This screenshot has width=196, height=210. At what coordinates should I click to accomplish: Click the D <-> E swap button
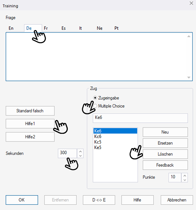(x=99, y=200)
